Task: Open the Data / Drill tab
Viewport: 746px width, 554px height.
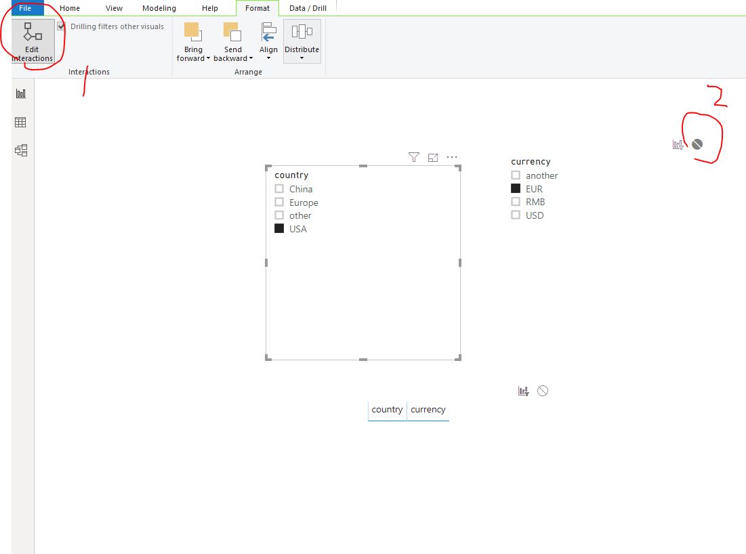Action: tap(308, 8)
